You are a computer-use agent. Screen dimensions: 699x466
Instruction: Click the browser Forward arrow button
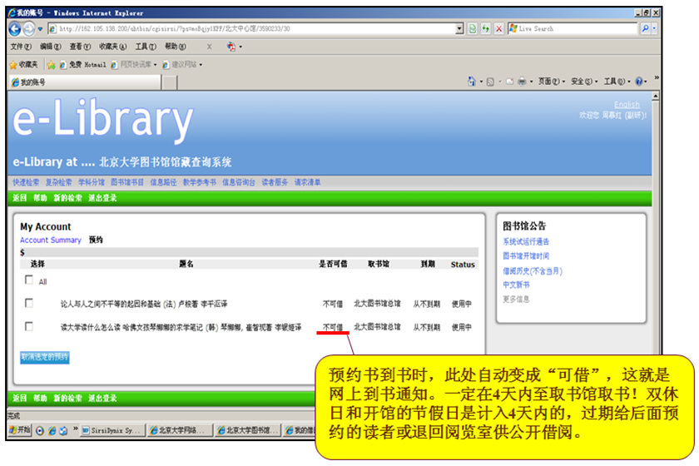(x=28, y=29)
